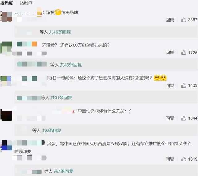
Task: Switch to 按时间 sorting tab
Action: click(26, 3)
